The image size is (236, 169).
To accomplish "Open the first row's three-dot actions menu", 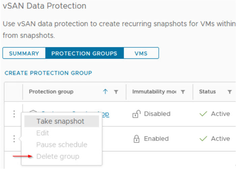I will click(14, 114).
